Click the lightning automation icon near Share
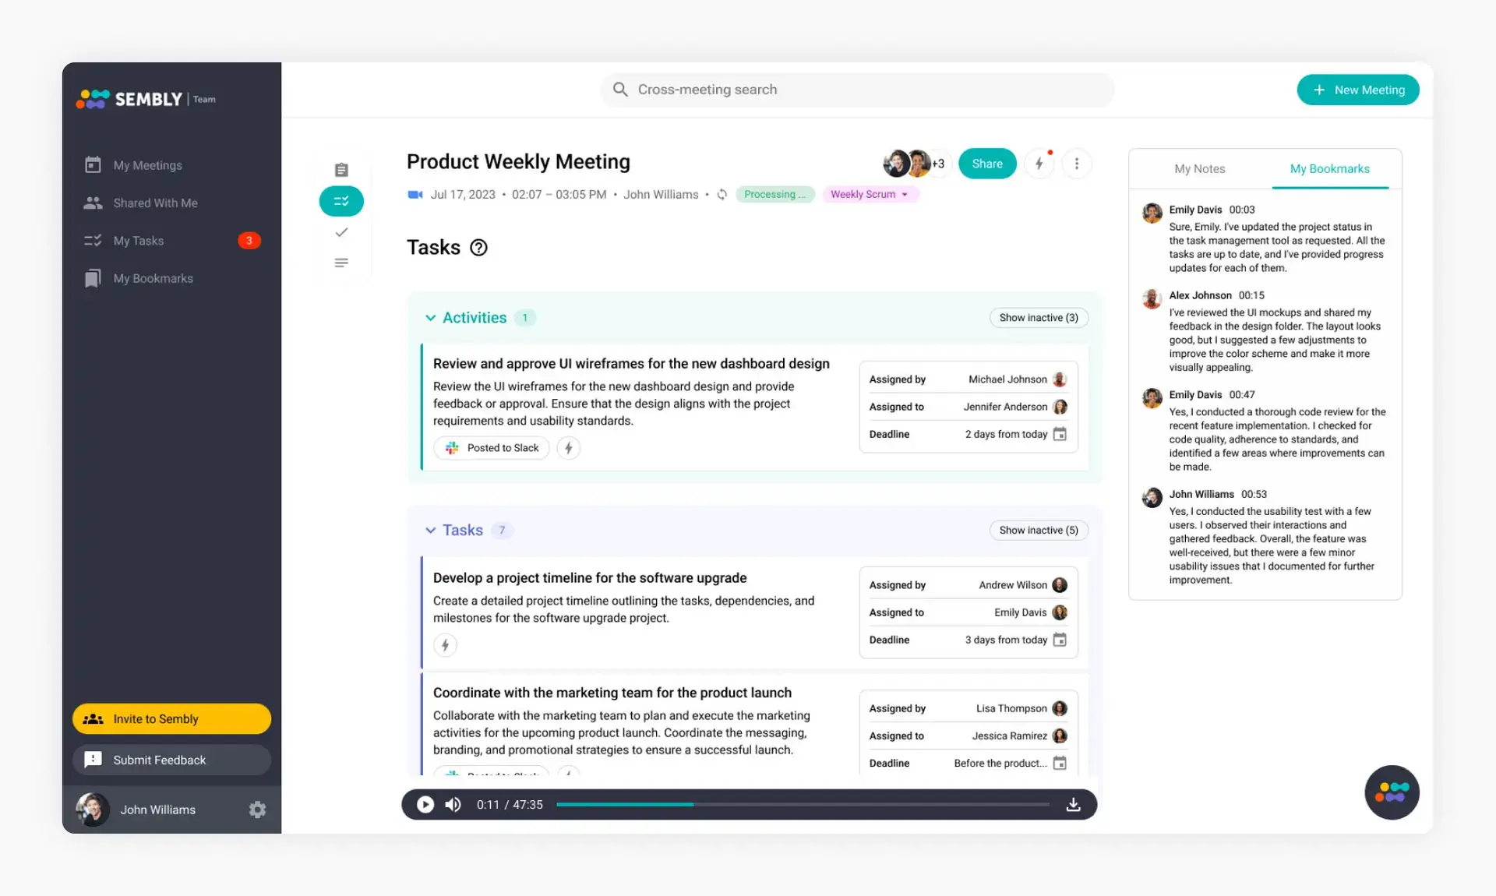This screenshot has width=1496, height=896. [1039, 164]
